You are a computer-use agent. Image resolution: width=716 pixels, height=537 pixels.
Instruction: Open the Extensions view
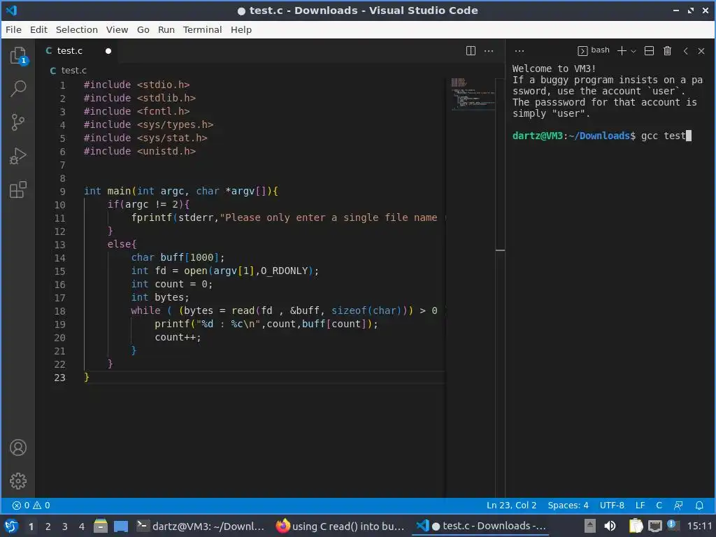point(18,189)
